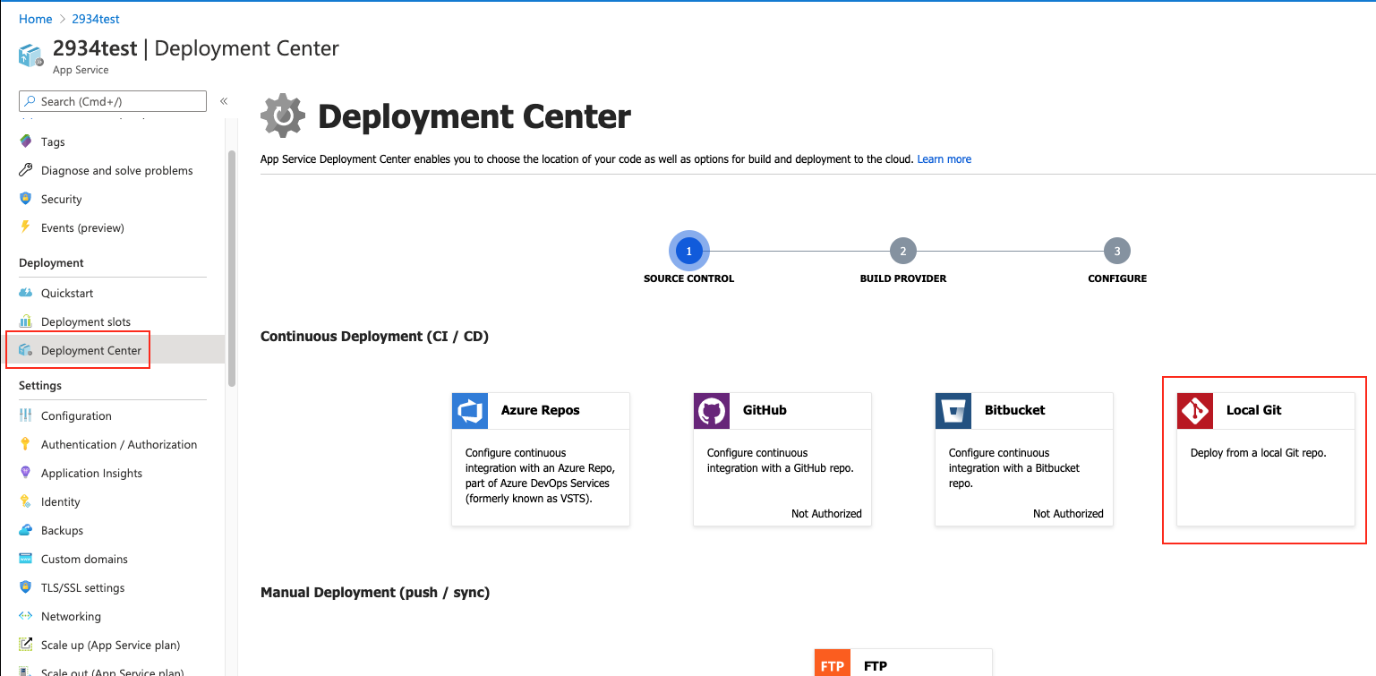Click the Backups cloud icon
The image size is (1376, 676).
click(x=25, y=530)
